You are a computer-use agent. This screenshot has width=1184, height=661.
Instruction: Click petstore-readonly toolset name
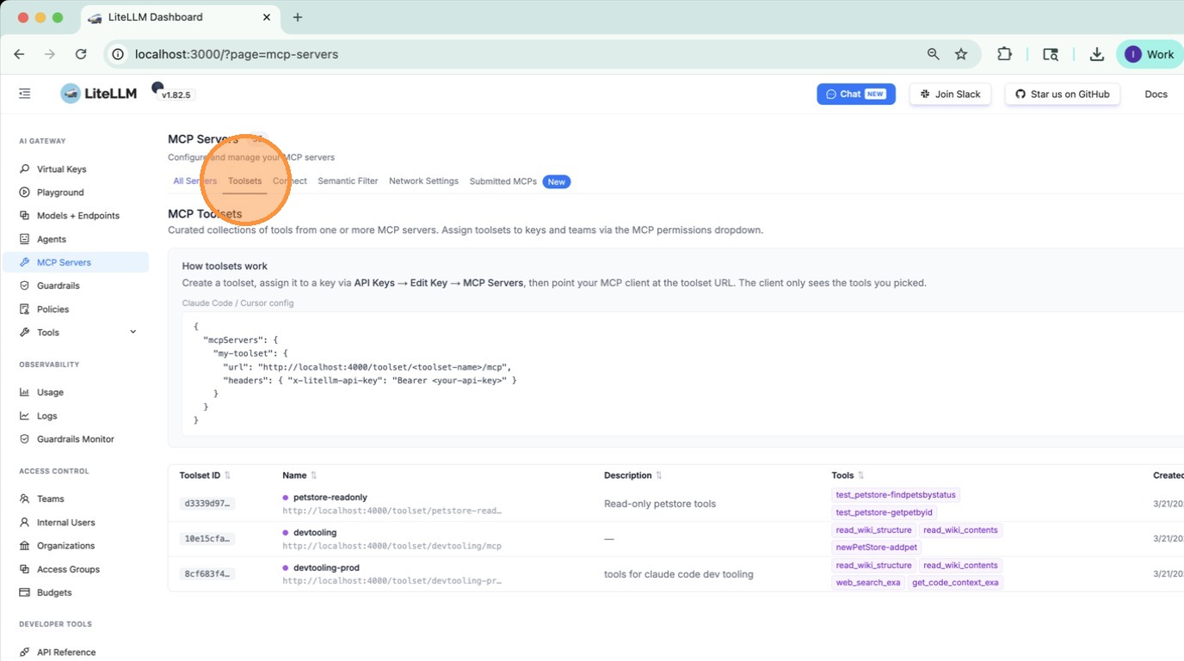[x=330, y=498]
